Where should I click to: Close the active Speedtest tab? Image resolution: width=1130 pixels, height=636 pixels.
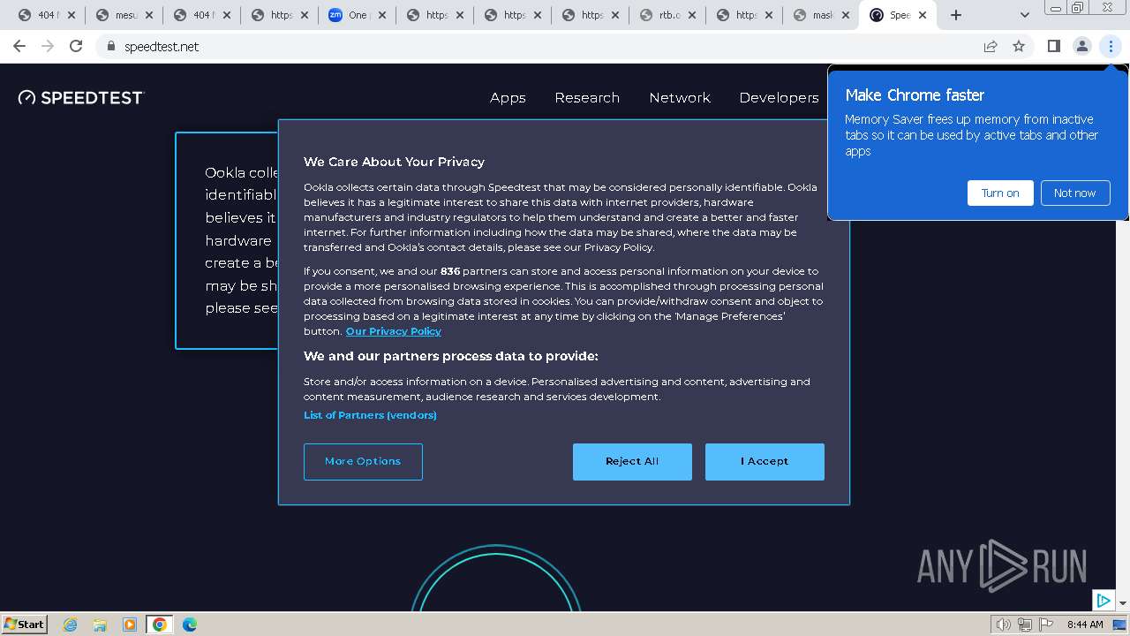[923, 15]
